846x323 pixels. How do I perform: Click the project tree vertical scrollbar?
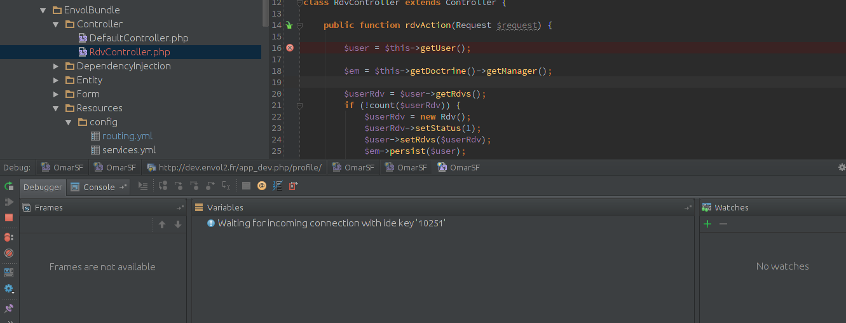point(265,13)
